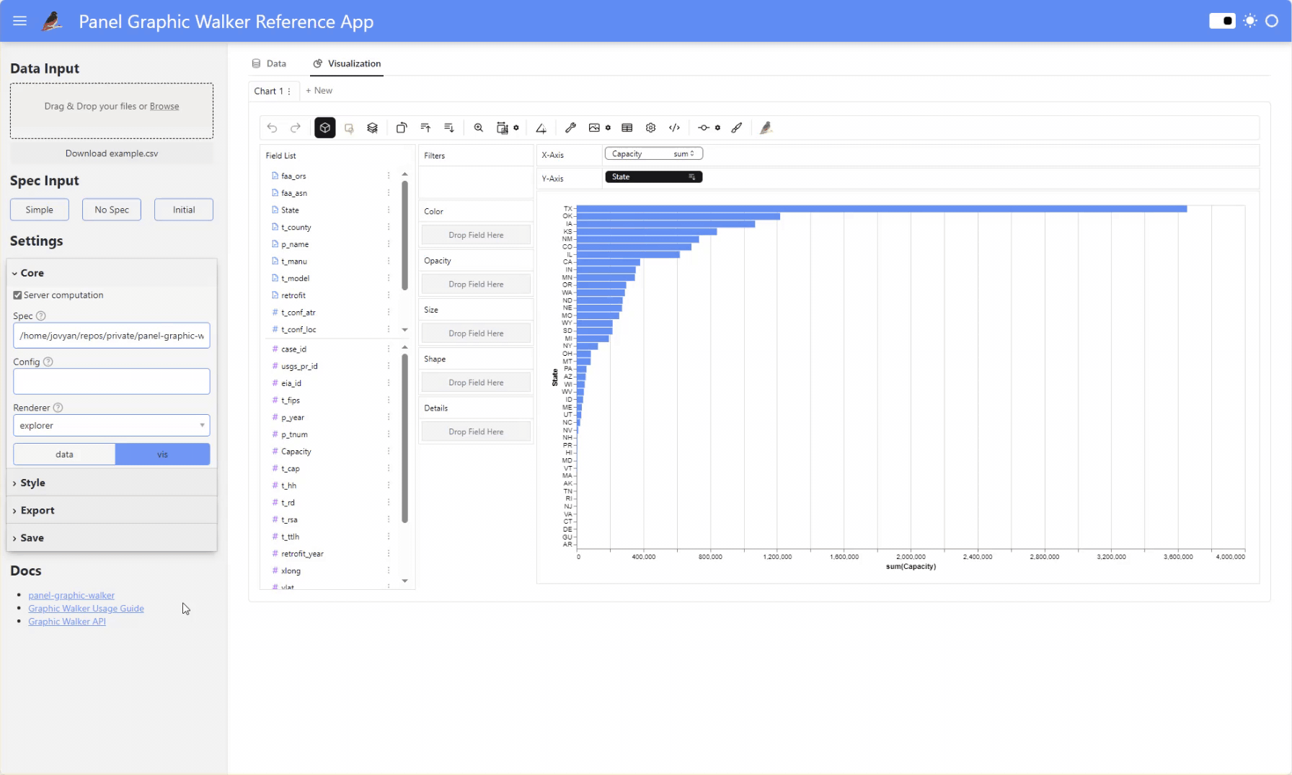Toggle the Server computation checkbox
This screenshot has width=1292, height=775.
click(17, 295)
